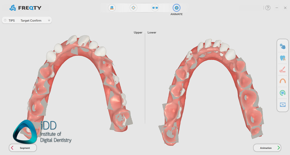Toggle the blue swap view icon
Viewport: 290px width, 155px height.
(283, 104)
